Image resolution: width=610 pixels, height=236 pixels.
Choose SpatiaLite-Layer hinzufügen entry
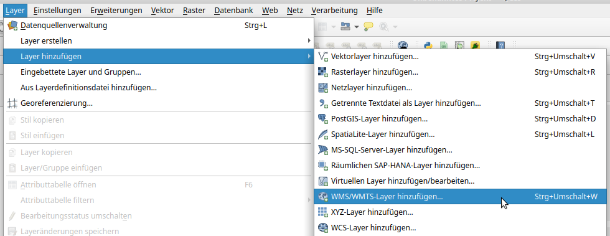461,135
